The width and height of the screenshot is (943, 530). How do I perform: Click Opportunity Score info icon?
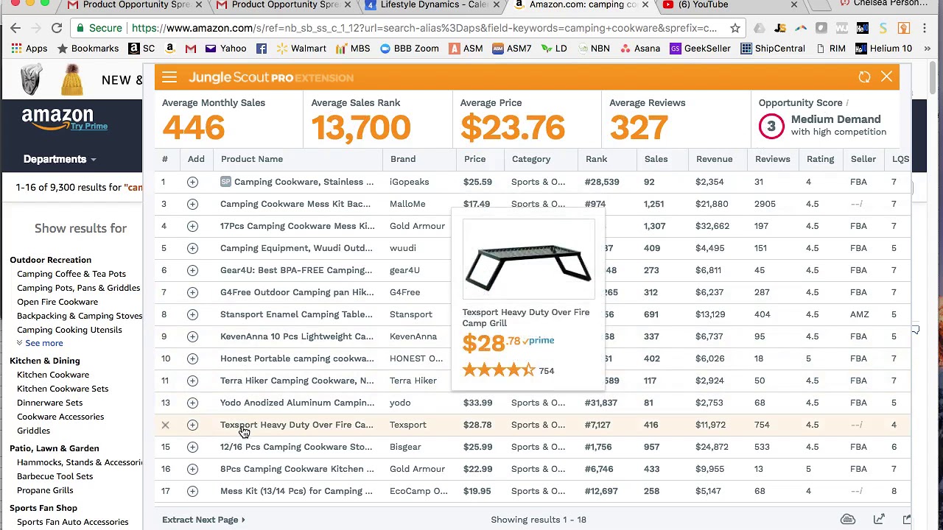[x=847, y=103]
